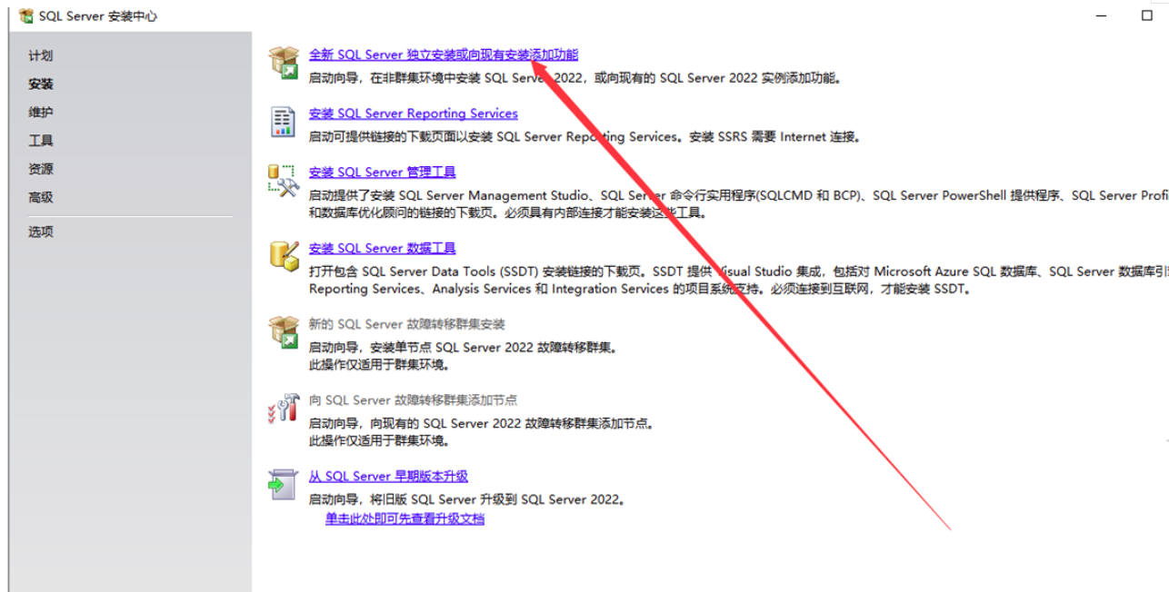This screenshot has width=1169, height=592.
Task: Select 高级 in the left sidebar
Action: (x=41, y=196)
